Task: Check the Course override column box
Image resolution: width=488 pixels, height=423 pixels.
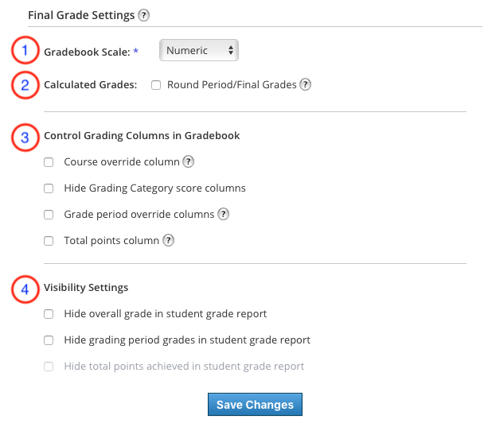Action: [49, 162]
